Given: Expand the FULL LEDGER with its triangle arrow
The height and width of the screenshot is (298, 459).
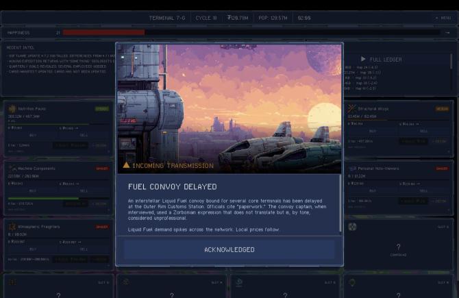Looking at the screenshot, I should [363, 59].
